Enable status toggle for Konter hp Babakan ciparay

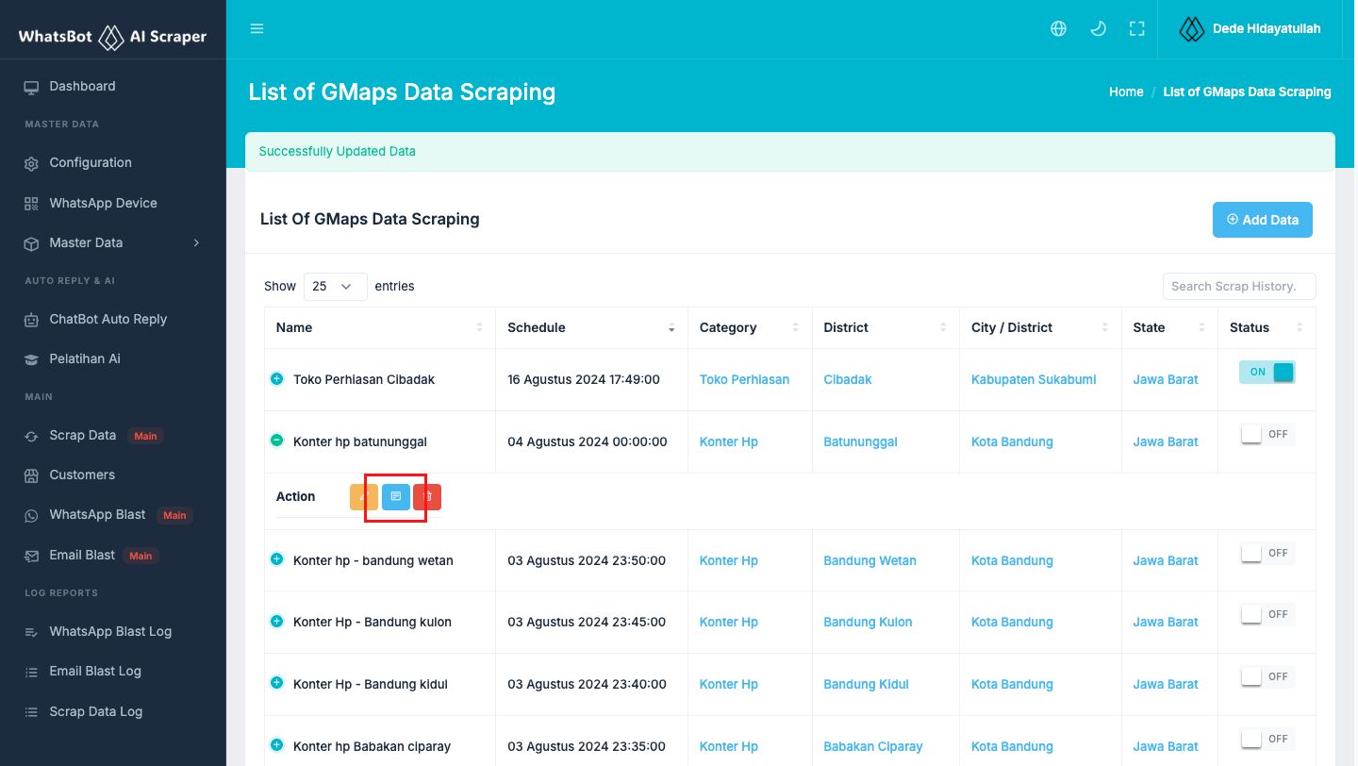click(x=1267, y=739)
